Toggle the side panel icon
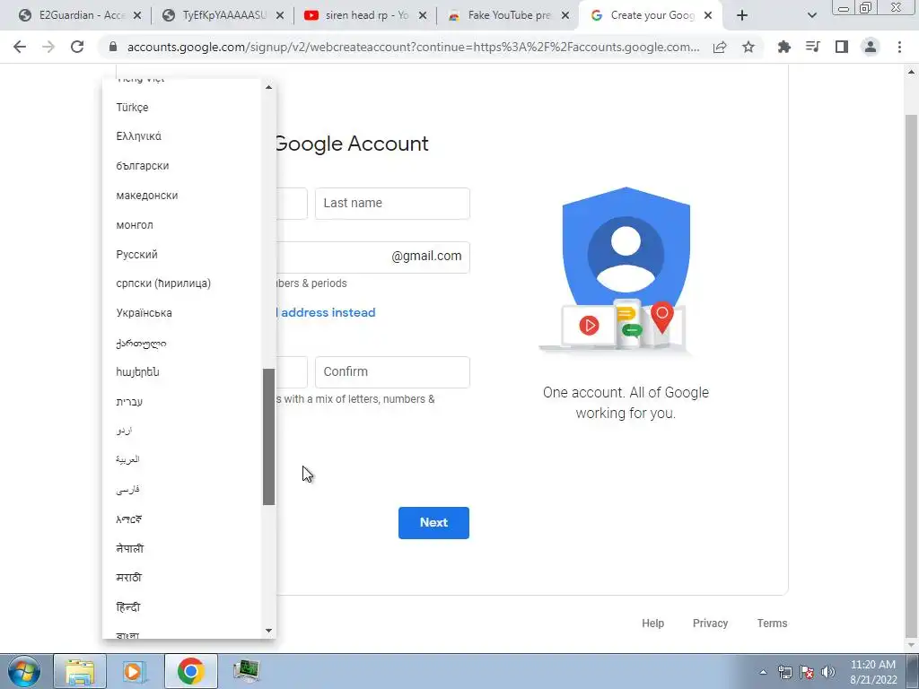 click(x=842, y=47)
